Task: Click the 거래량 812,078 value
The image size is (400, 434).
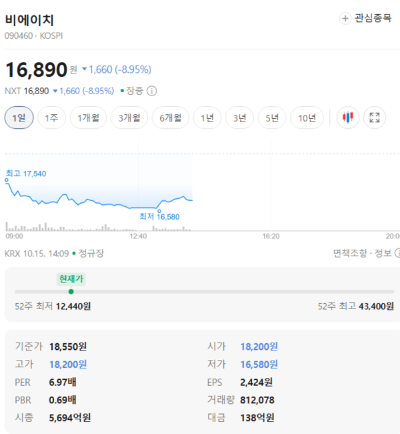Action: click(x=257, y=400)
